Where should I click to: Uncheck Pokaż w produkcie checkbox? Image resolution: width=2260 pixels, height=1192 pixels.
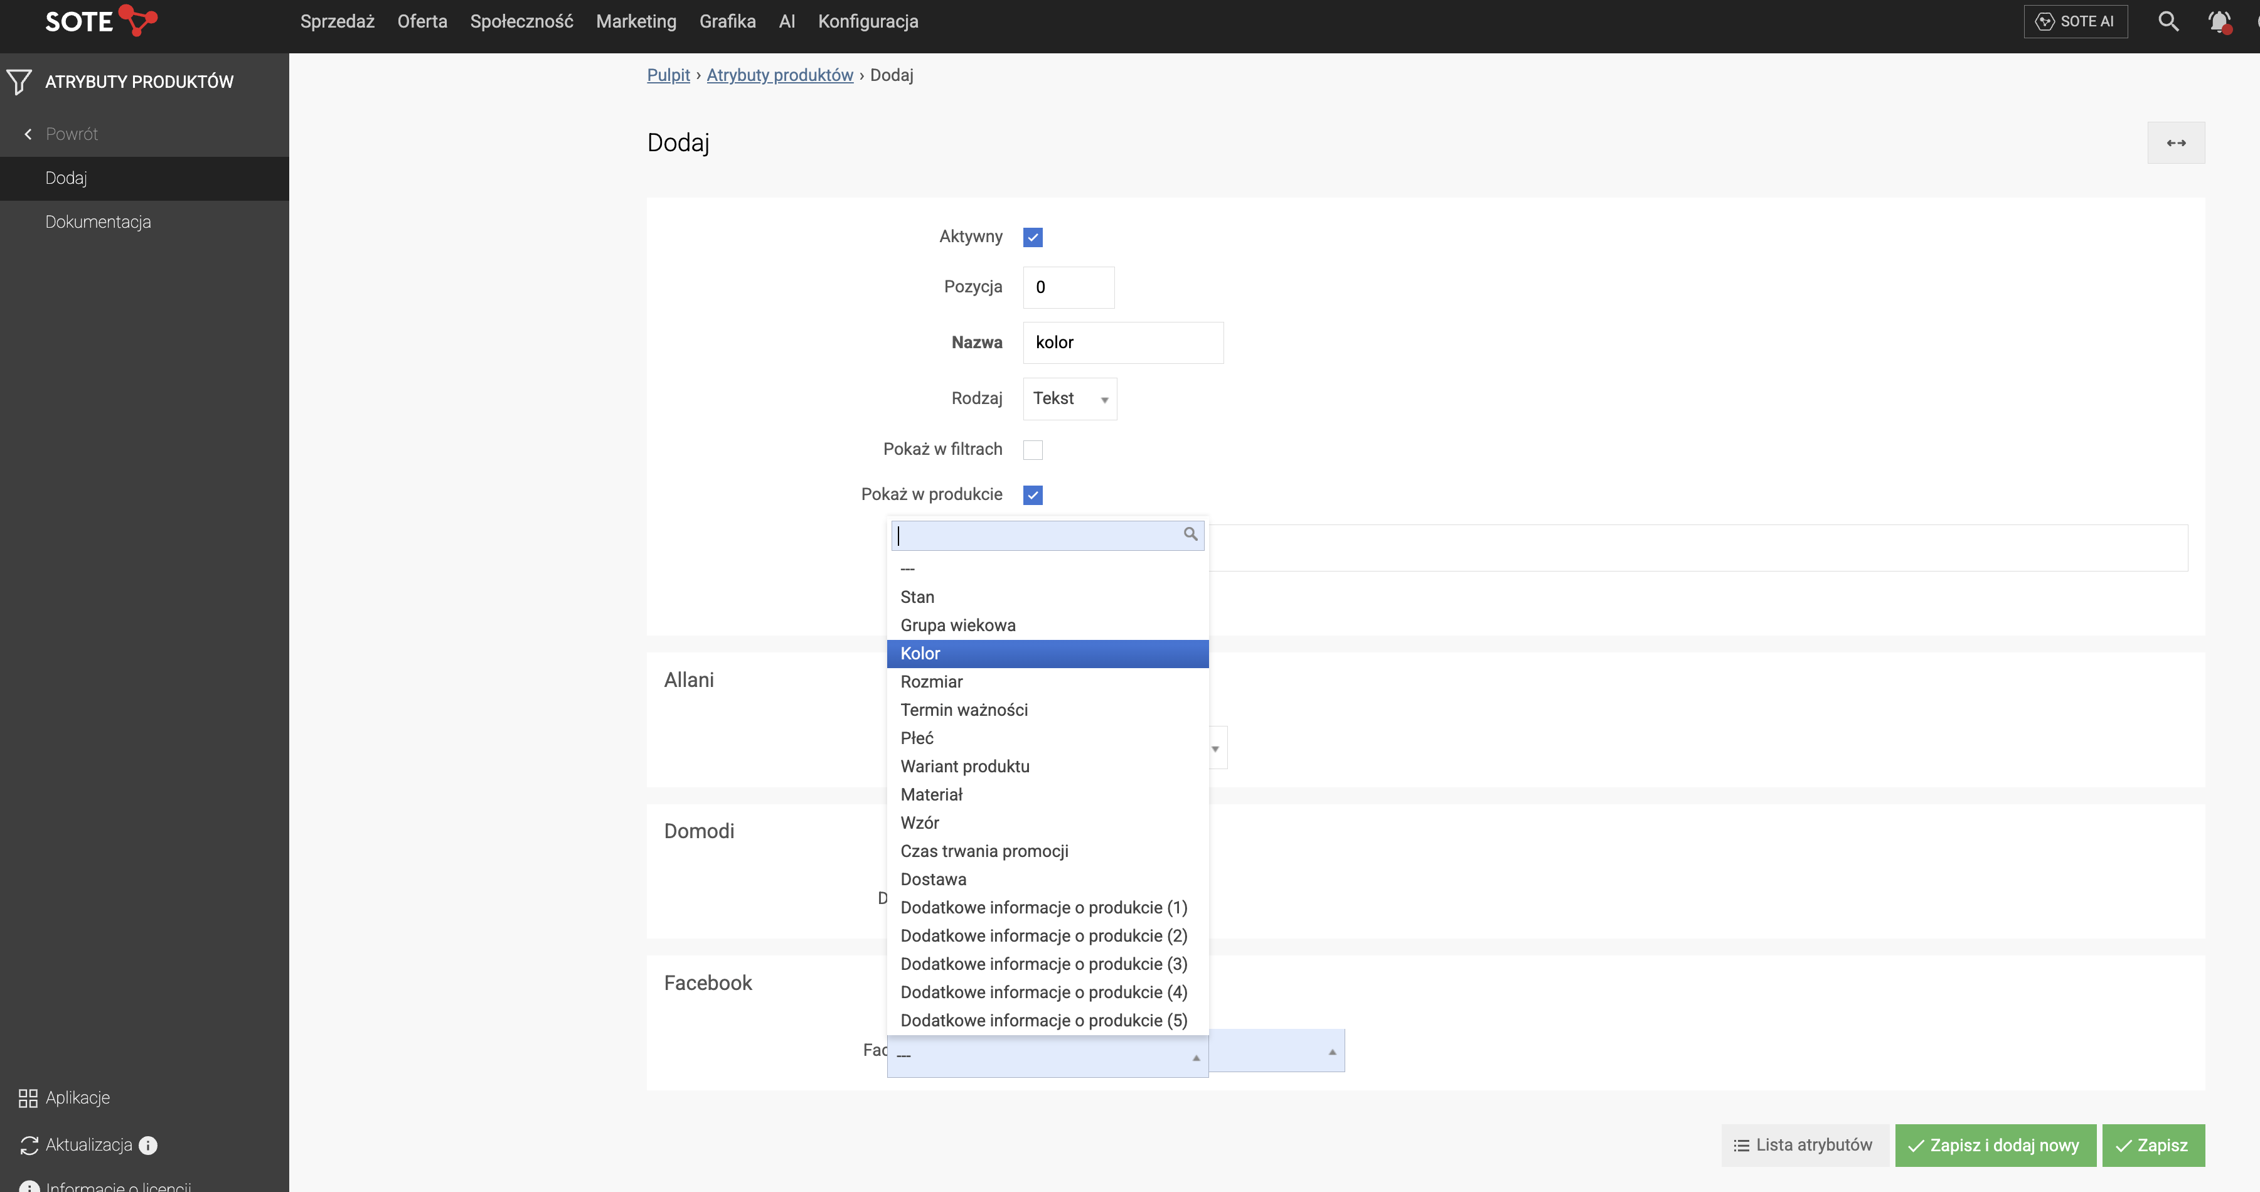1033,495
